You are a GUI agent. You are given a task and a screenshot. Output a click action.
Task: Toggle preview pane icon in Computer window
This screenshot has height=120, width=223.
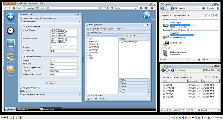[x=212, y=16]
